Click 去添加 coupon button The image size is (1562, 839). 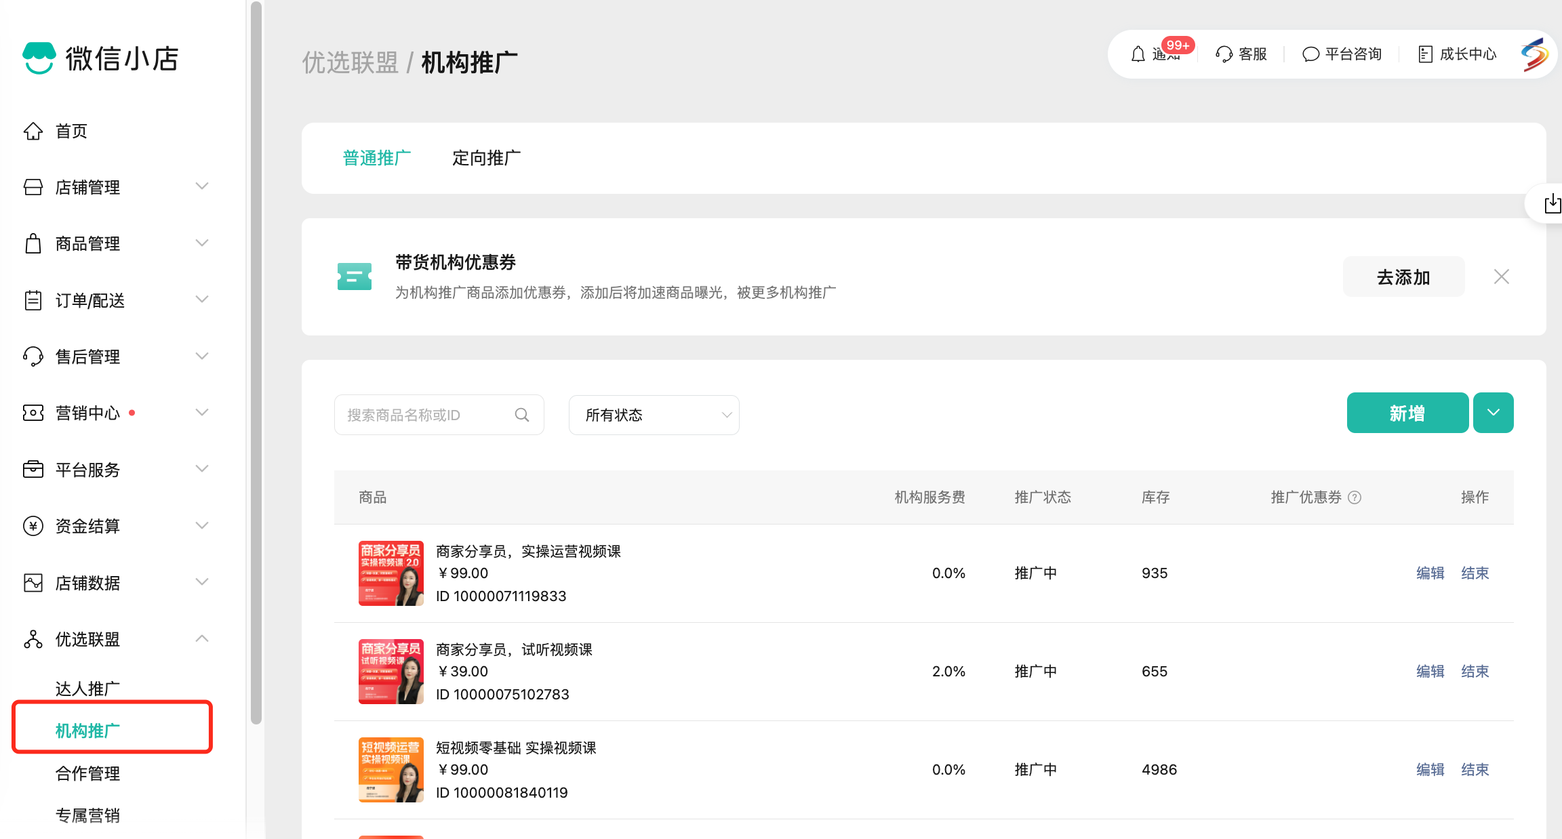(1403, 277)
